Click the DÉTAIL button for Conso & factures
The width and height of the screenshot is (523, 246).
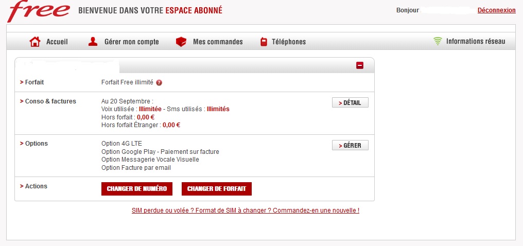coord(350,103)
